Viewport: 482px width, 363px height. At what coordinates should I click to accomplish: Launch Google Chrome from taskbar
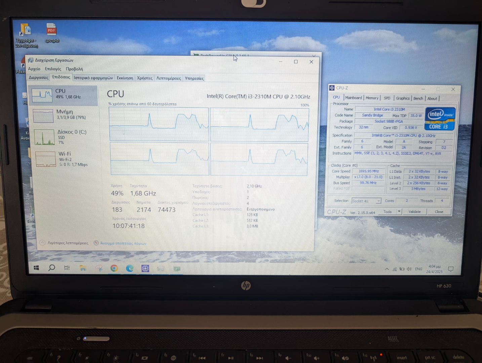pos(114,268)
